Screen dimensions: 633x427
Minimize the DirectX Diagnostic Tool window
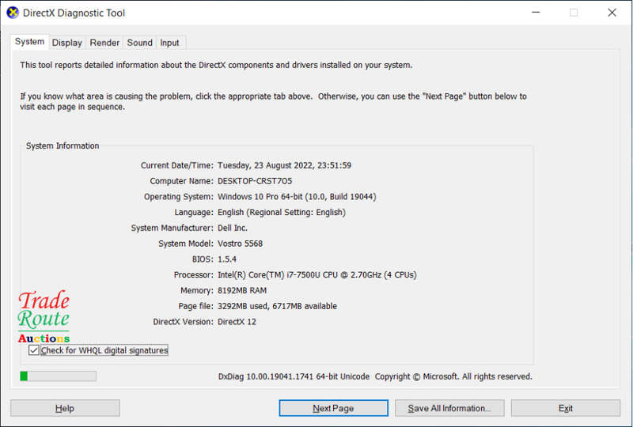(x=536, y=13)
